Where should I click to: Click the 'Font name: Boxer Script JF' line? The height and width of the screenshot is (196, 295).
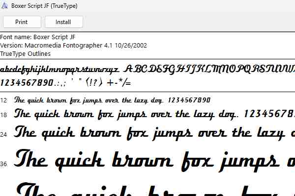click(38, 37)
